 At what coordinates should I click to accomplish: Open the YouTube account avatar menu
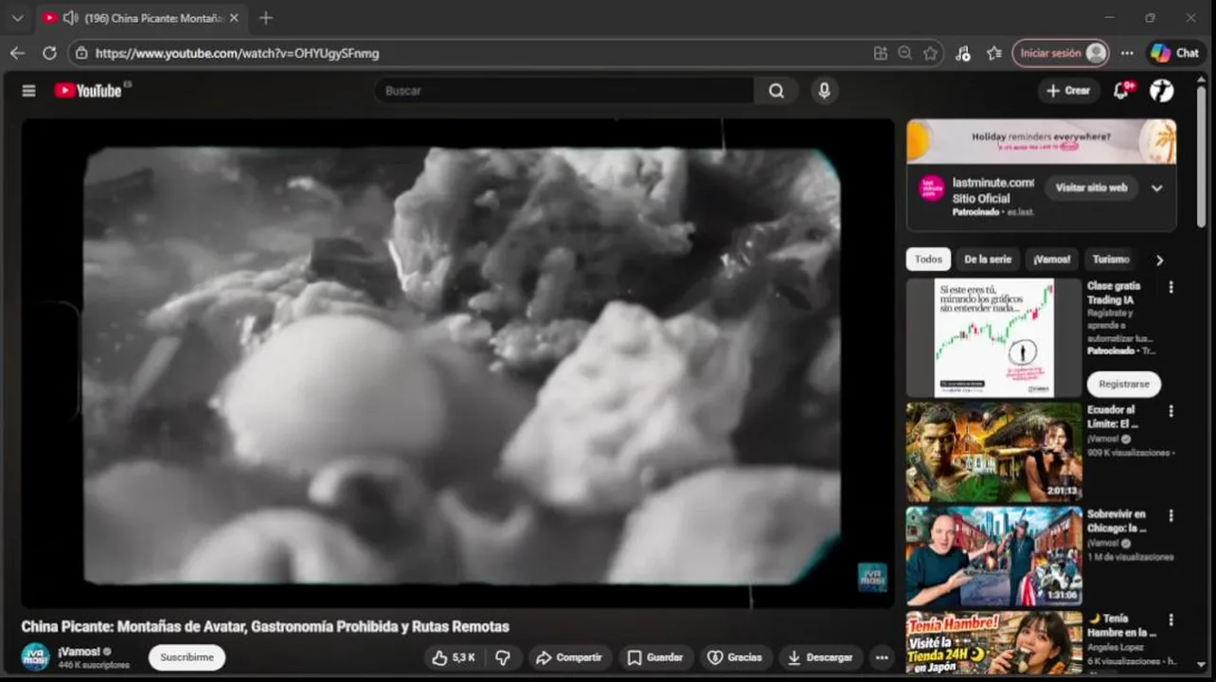pyautogui.click(x=1161, y=91)
